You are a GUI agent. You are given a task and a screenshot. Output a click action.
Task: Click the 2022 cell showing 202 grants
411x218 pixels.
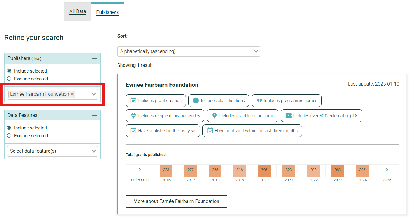tap(313, 170)
